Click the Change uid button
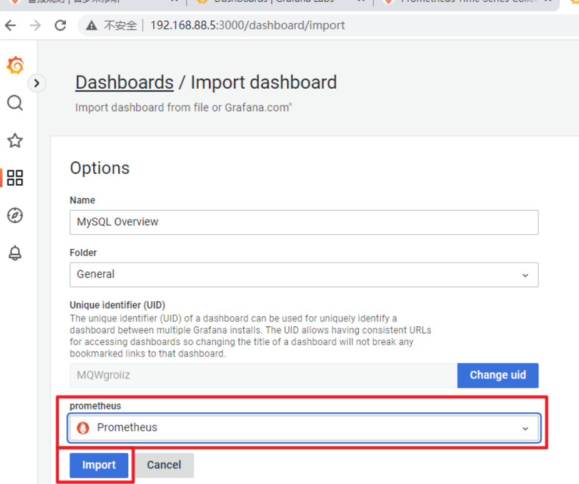 point(498,375)
